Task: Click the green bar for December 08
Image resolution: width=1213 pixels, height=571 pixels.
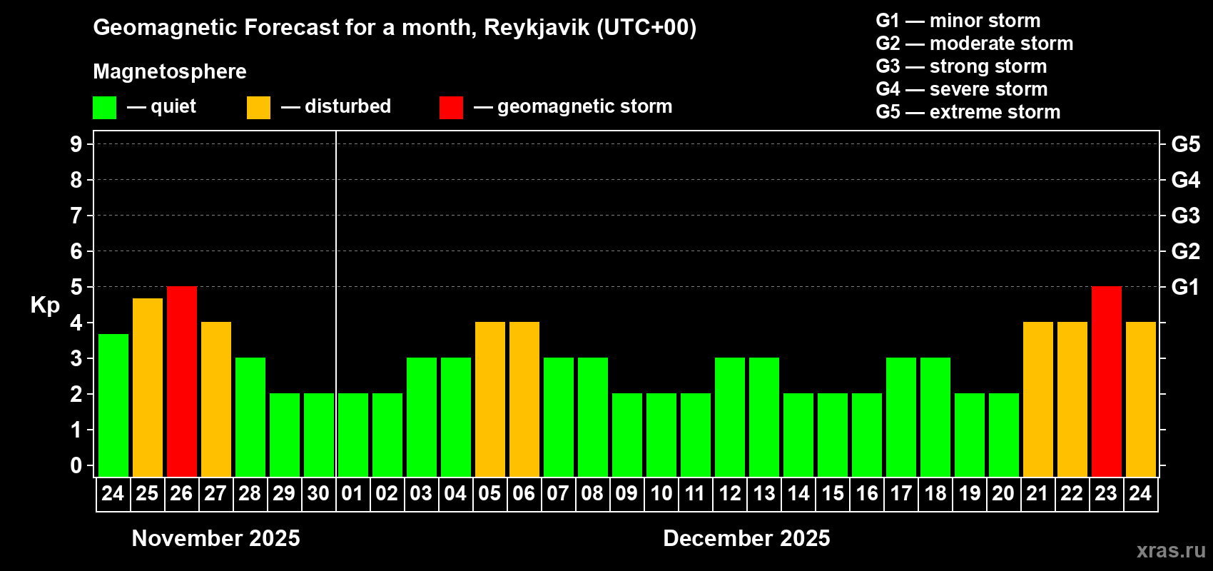Action: (x=593, y=417)
